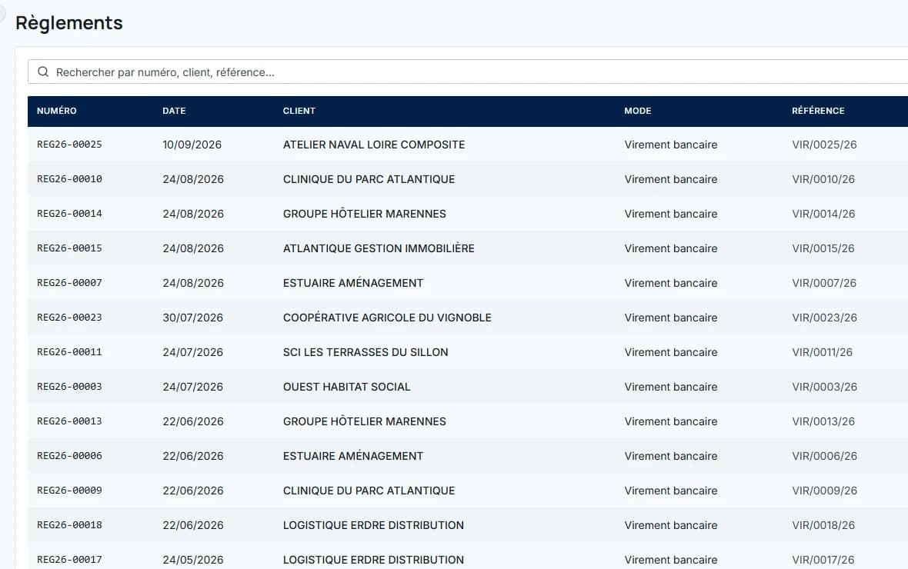The height and width of the screenshot is (569, 908).
Task: Select payment number REG26-00011
Action: [x=69, y=352]
